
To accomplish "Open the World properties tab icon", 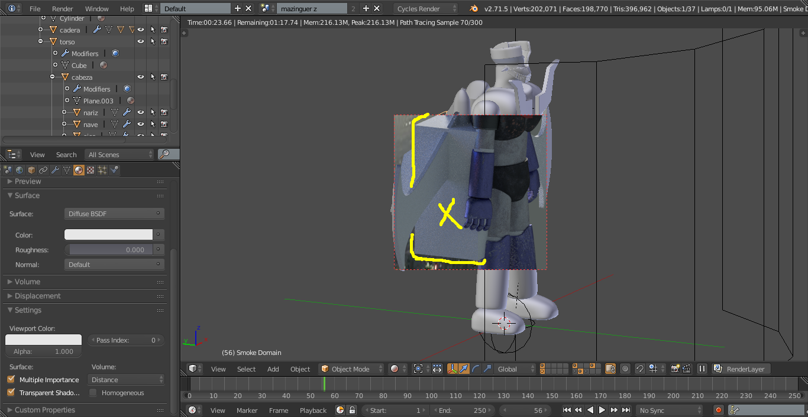I will [x=20, y=170].
